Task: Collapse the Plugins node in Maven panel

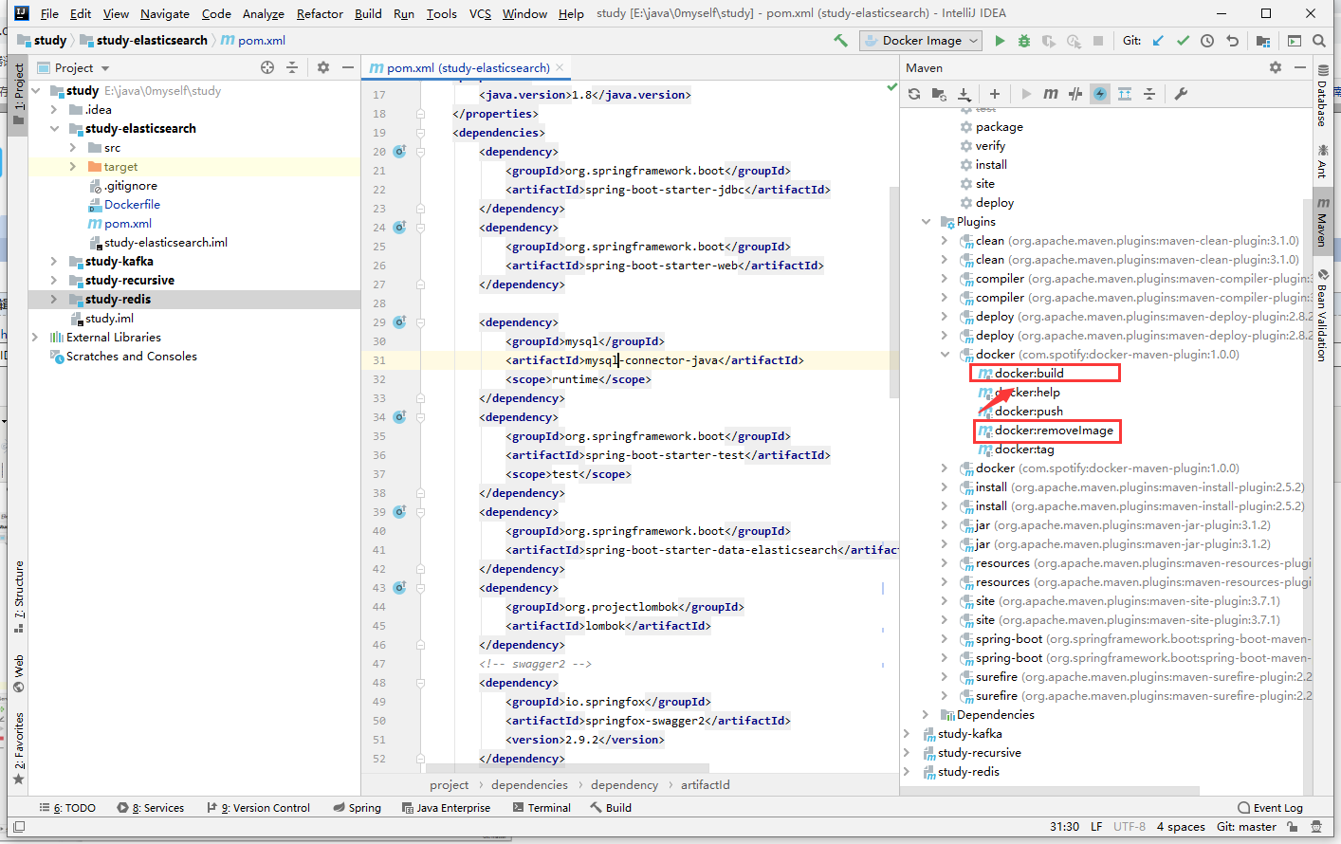Action: (x=927, y=222)
